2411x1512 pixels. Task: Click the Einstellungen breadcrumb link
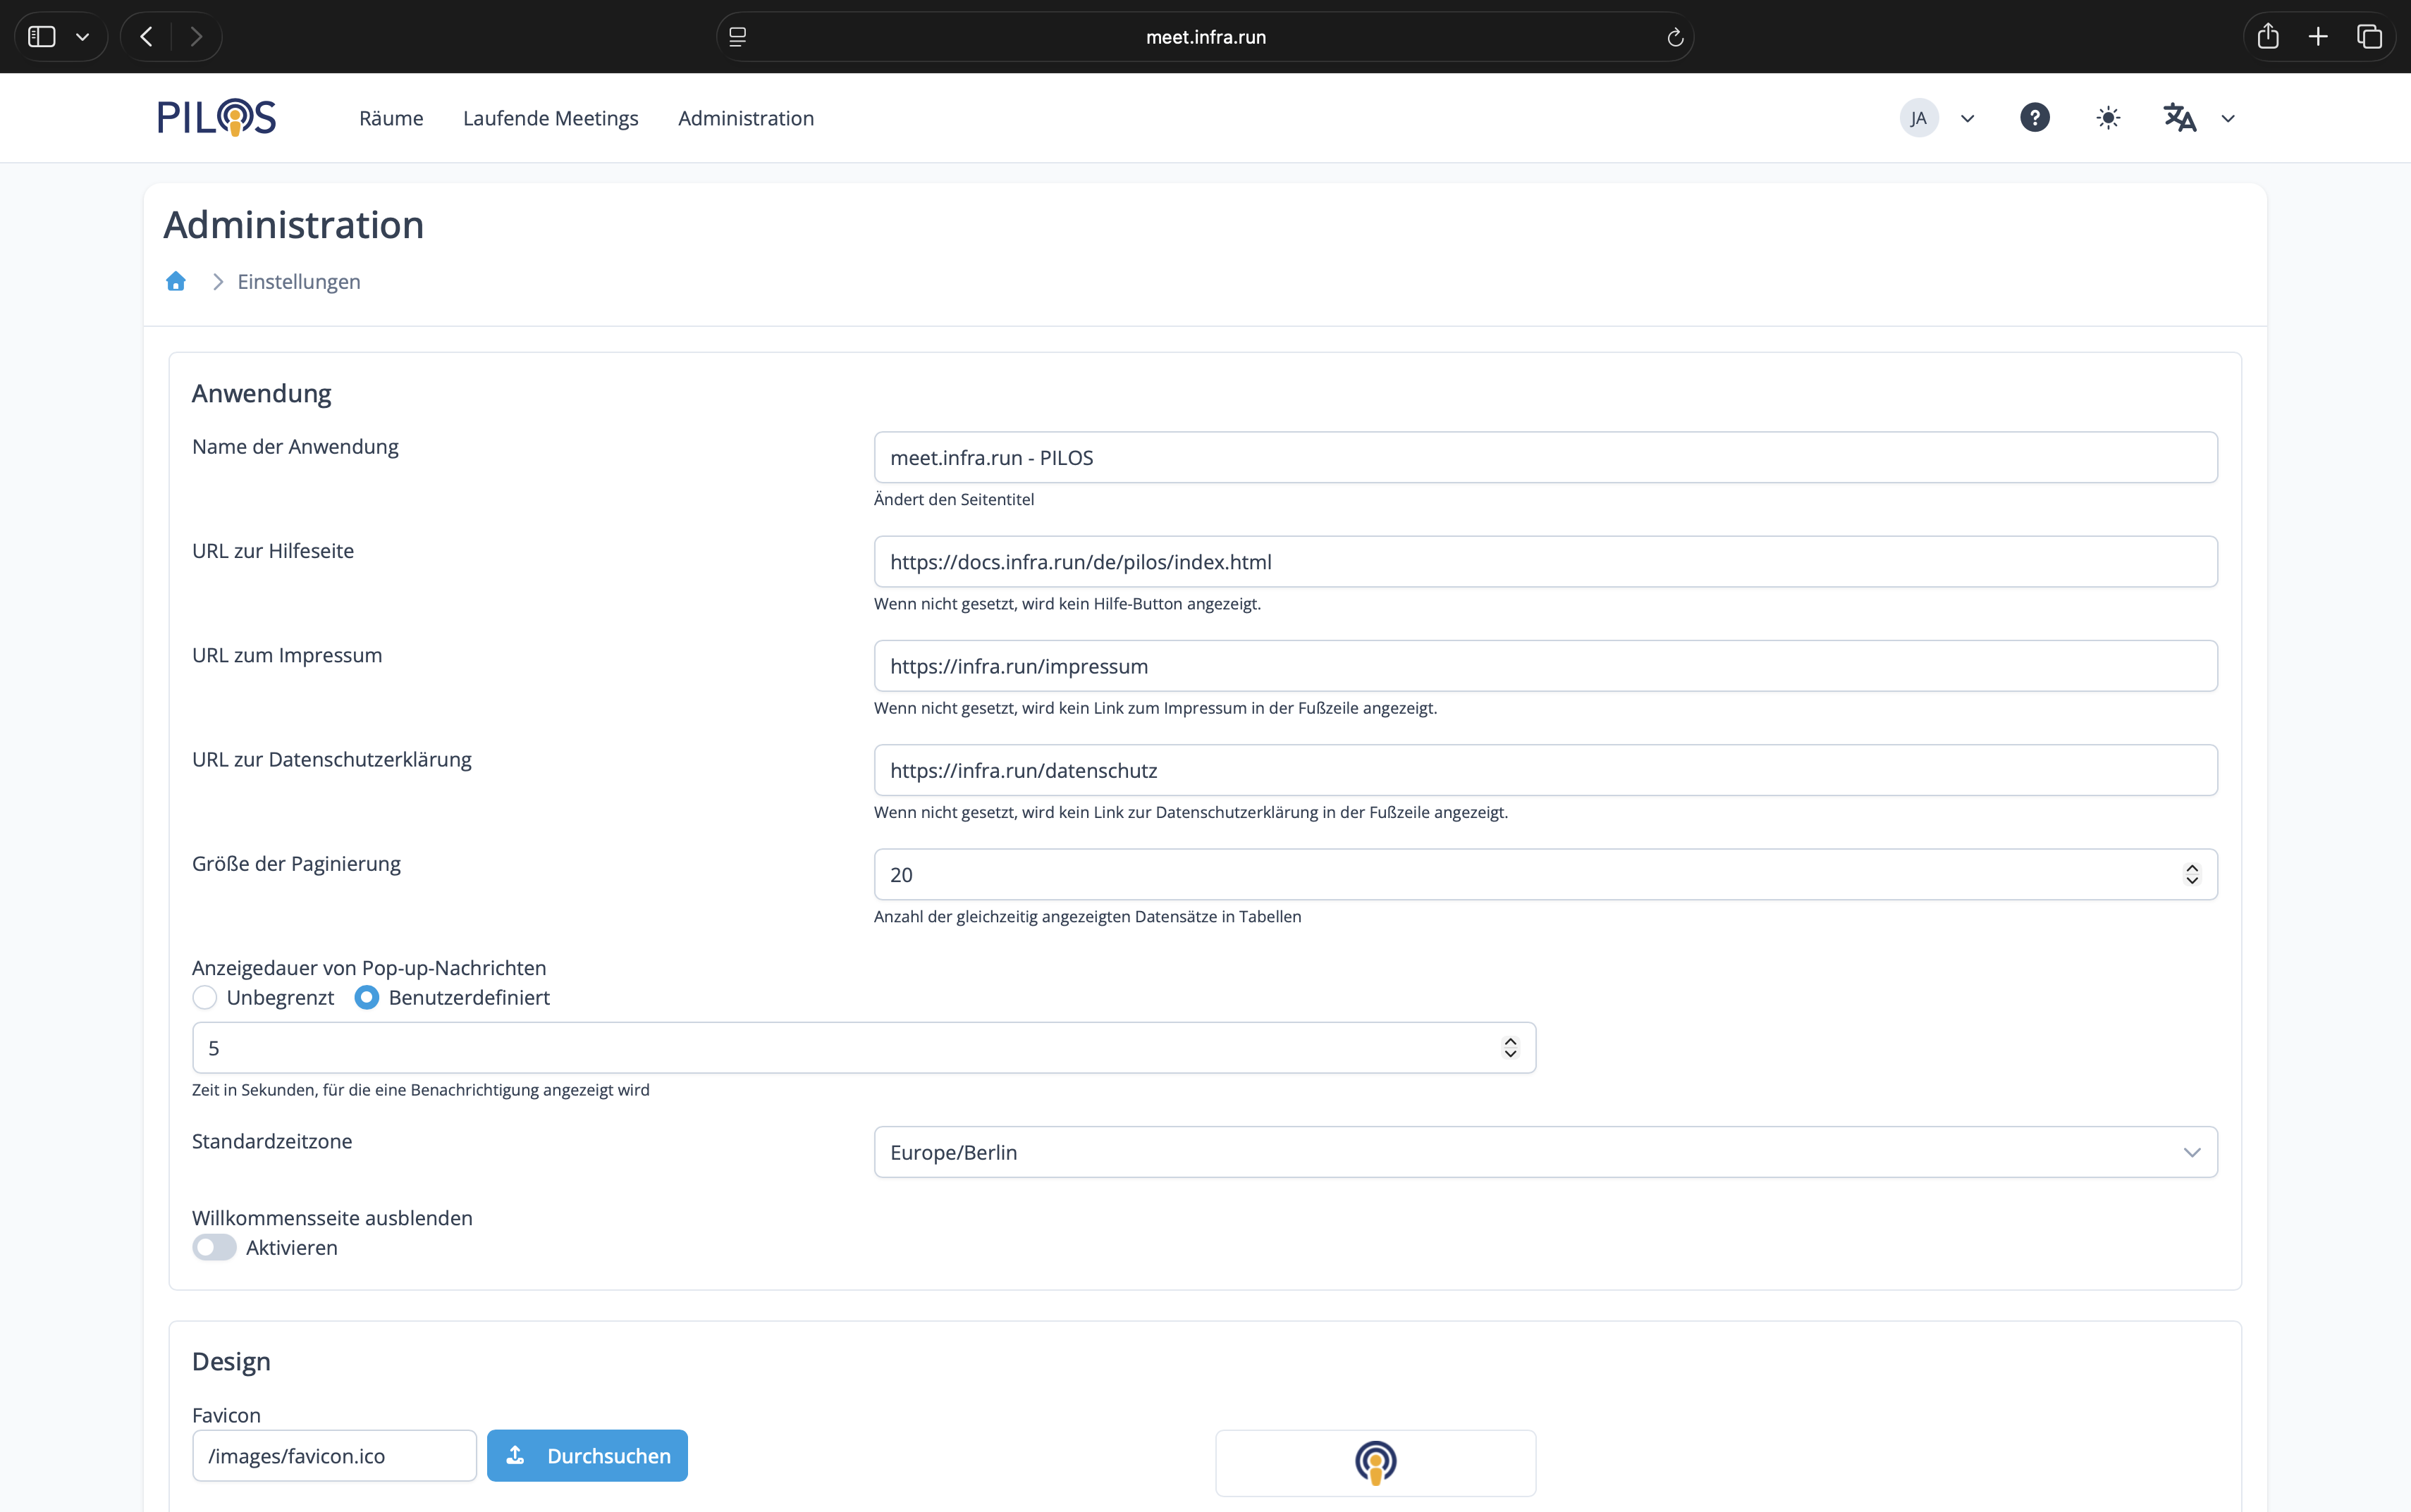298,281
